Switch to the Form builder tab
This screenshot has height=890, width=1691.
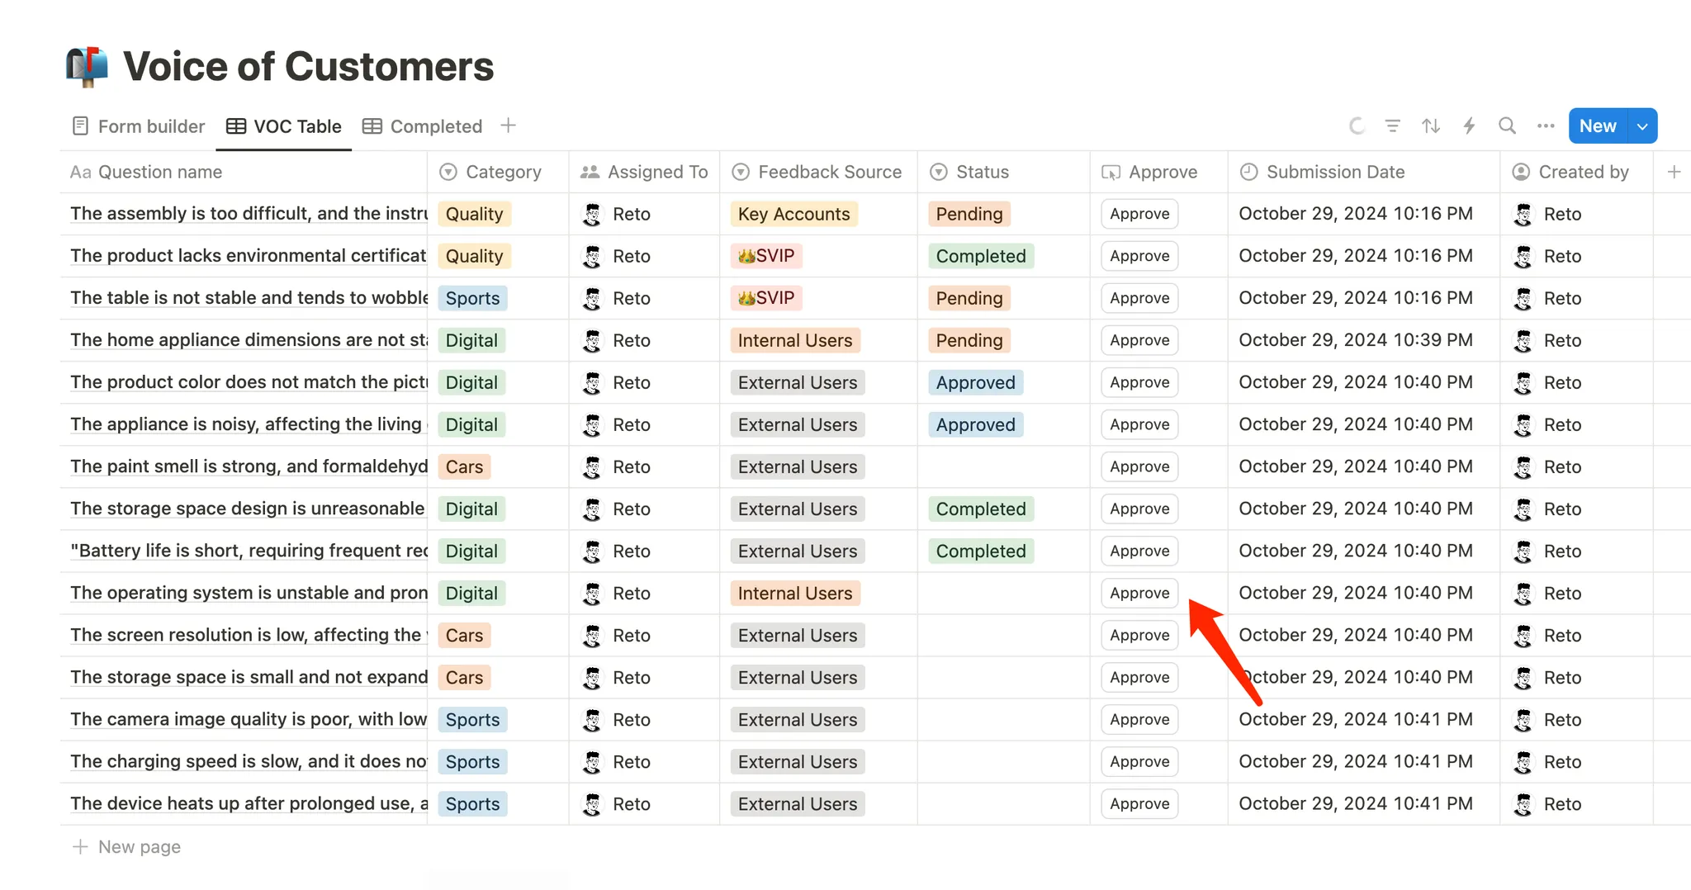tap(139, 126)
